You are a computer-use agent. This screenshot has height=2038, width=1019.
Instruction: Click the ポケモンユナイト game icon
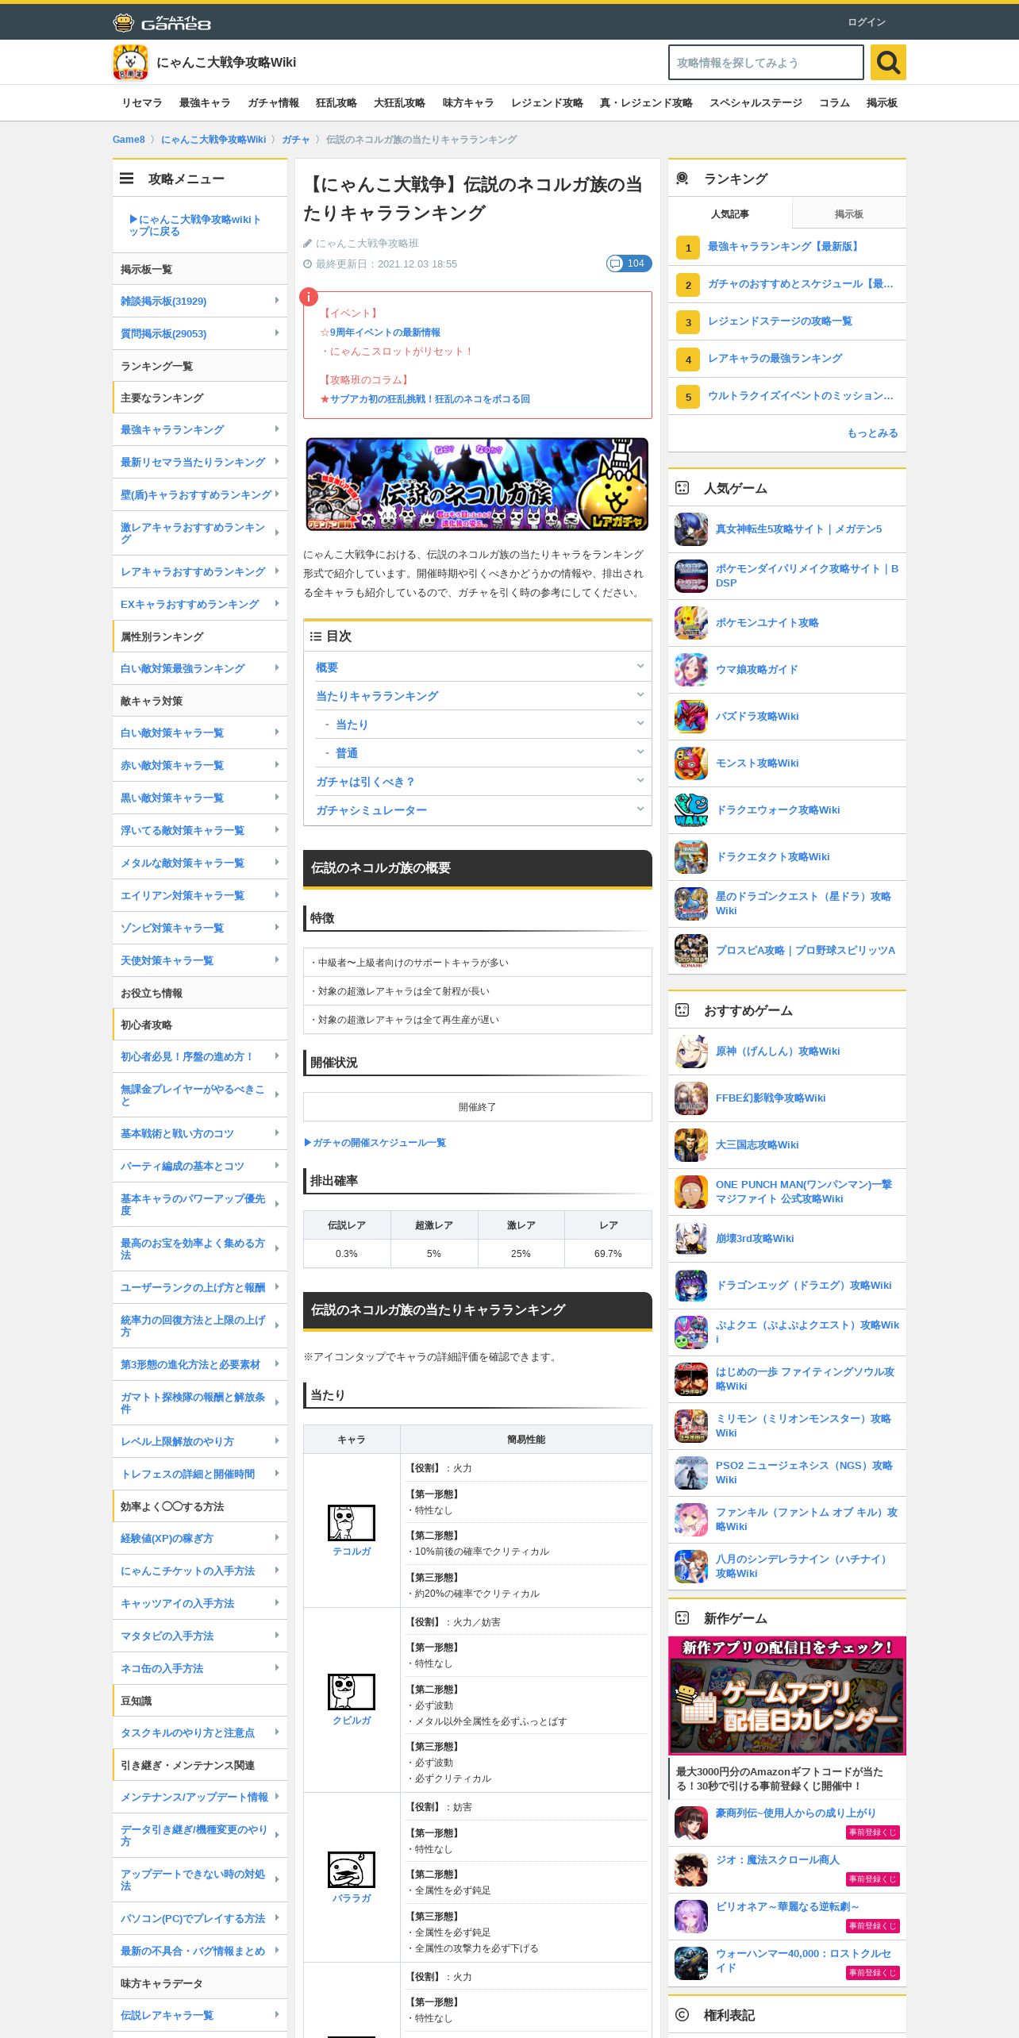[691, 623]
